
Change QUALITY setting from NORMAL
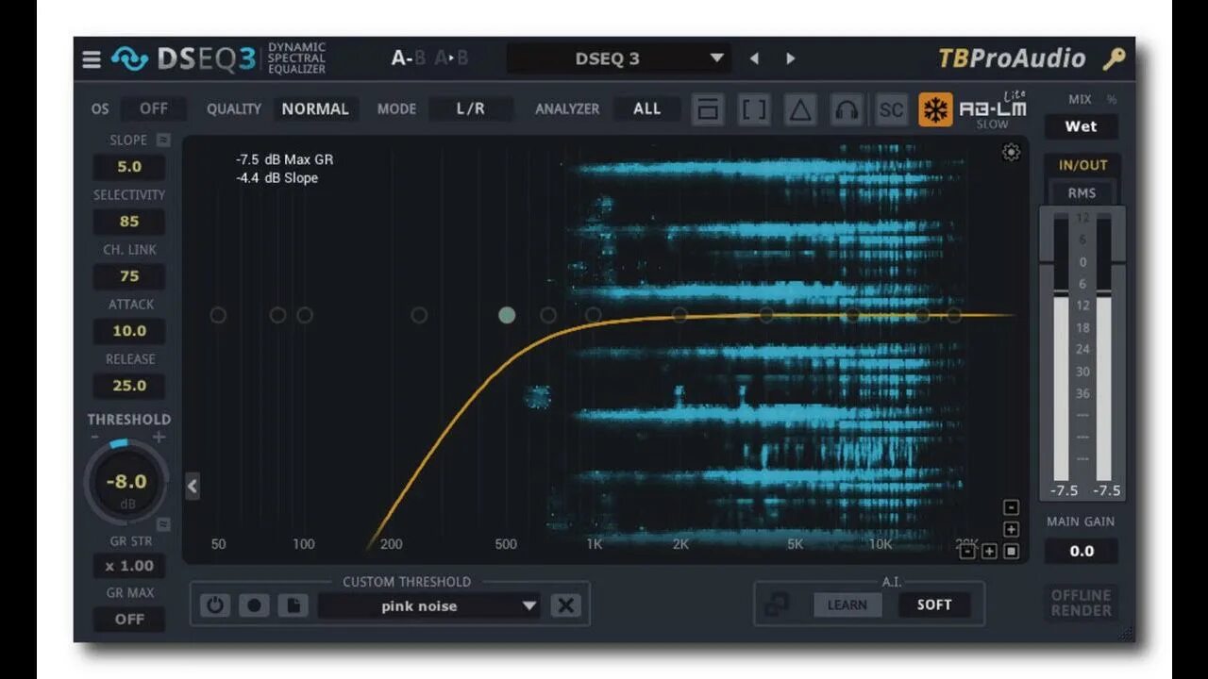click(315, 109)
